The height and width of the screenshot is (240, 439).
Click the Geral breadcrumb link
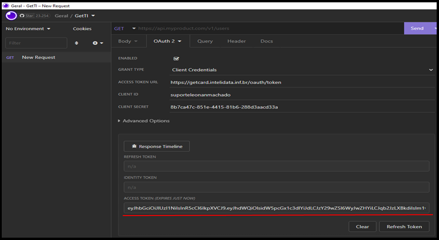pos(61,16)
